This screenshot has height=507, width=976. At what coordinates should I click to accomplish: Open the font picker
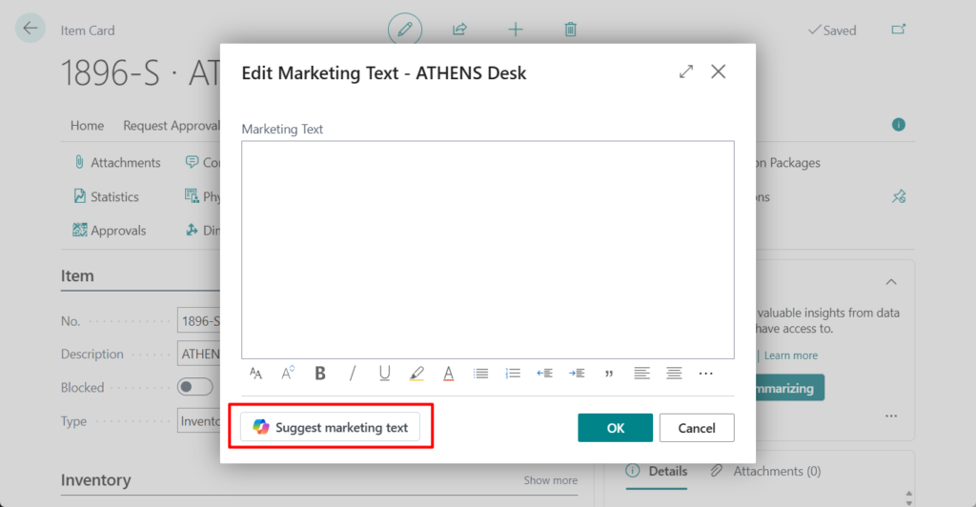pos(255,374)
